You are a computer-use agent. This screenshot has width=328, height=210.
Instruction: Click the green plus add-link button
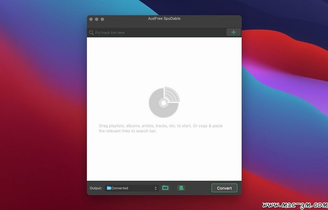click(x=233, y=32)
